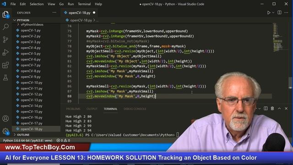
Task: Close the unsaved openCV-18.py tab dot
Action: [x=94, y=13]
